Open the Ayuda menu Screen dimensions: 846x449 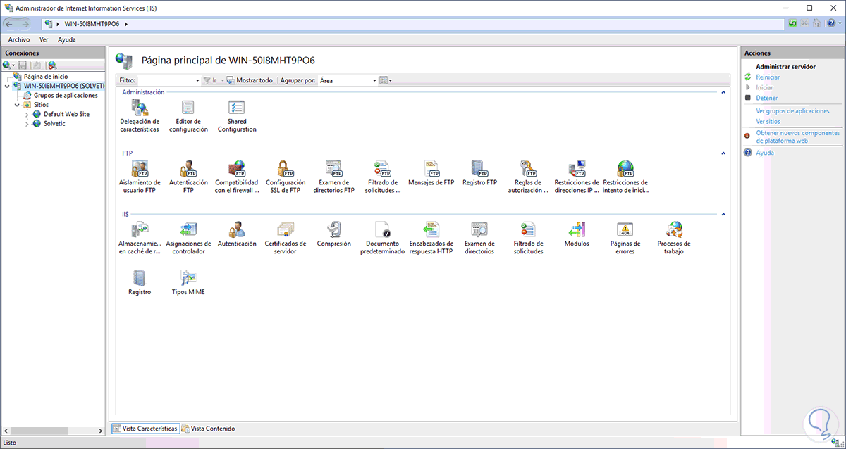pyautogui.click(x=67, y=40)
